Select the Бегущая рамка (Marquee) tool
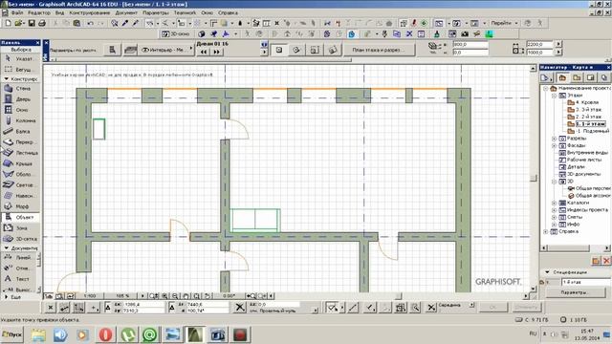 pyautogui.click(x=20, y=70)
